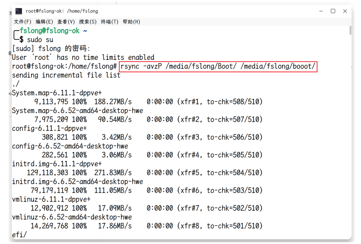Screen dimensions: 361x244
Task: Click the highlighted rsync -avzP command
Action: pyautogui.click(x=218, y=67)
